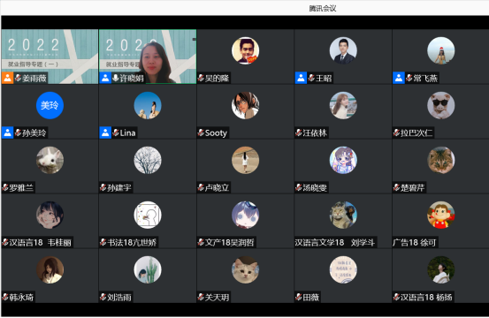Click the name label 汉语言文学18 刘学斗
Screen dimensions: 489x318
click(x=335, y=242)
